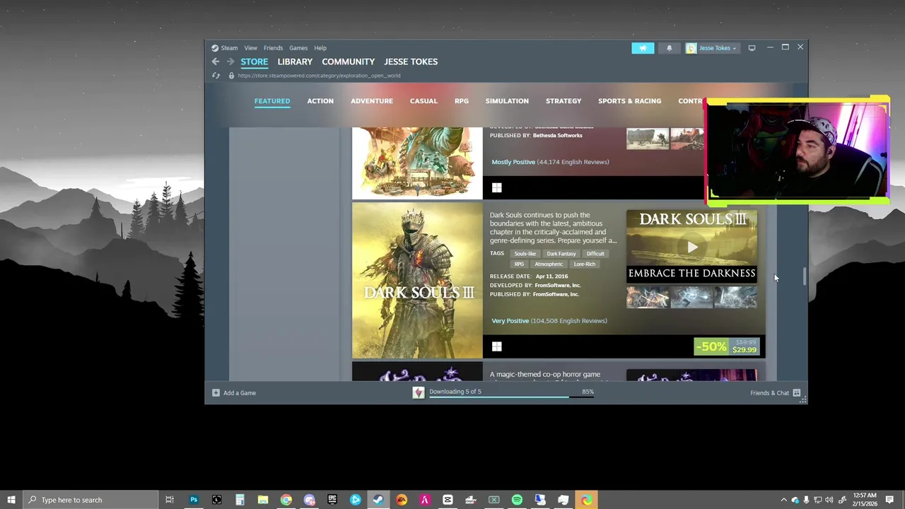This screenshot has width=905, height=509.
Task: Open the EA app from the taskbar
Action: [402, 500]
